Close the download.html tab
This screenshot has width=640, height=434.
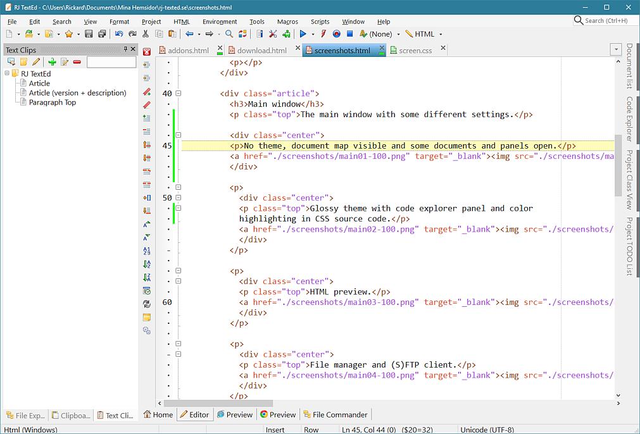(x=298, y=48)
